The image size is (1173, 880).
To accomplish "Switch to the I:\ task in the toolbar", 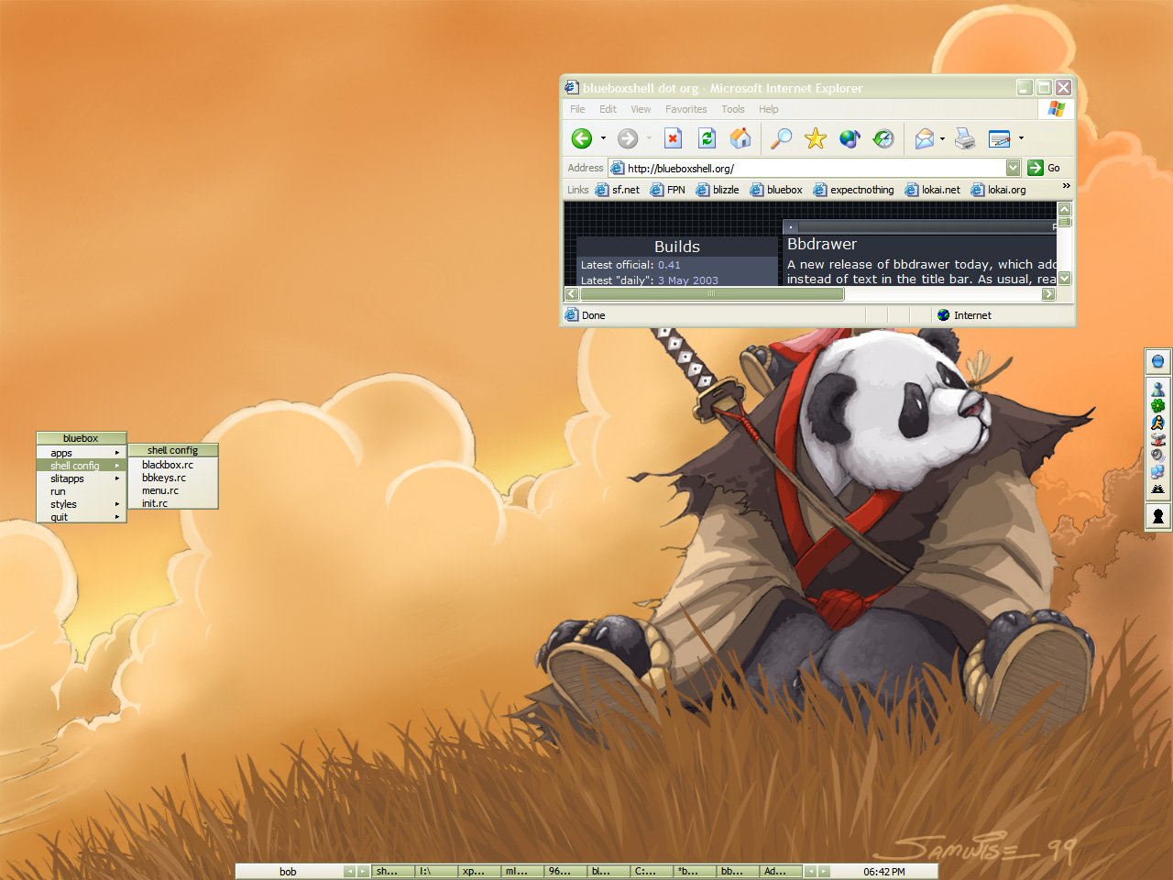I will 437,871.
